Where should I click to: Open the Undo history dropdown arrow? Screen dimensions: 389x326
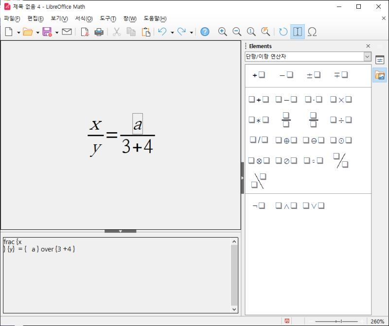click(172, 32)
